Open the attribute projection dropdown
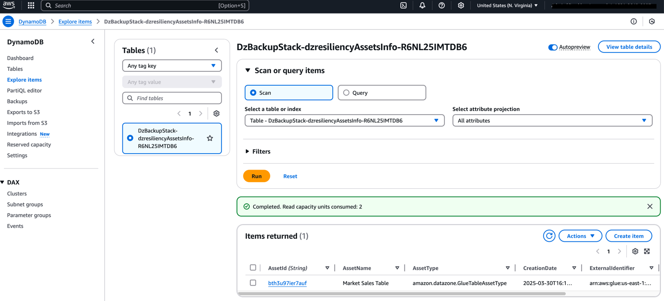This screenshot has width=664, height=301. (552, 120)
